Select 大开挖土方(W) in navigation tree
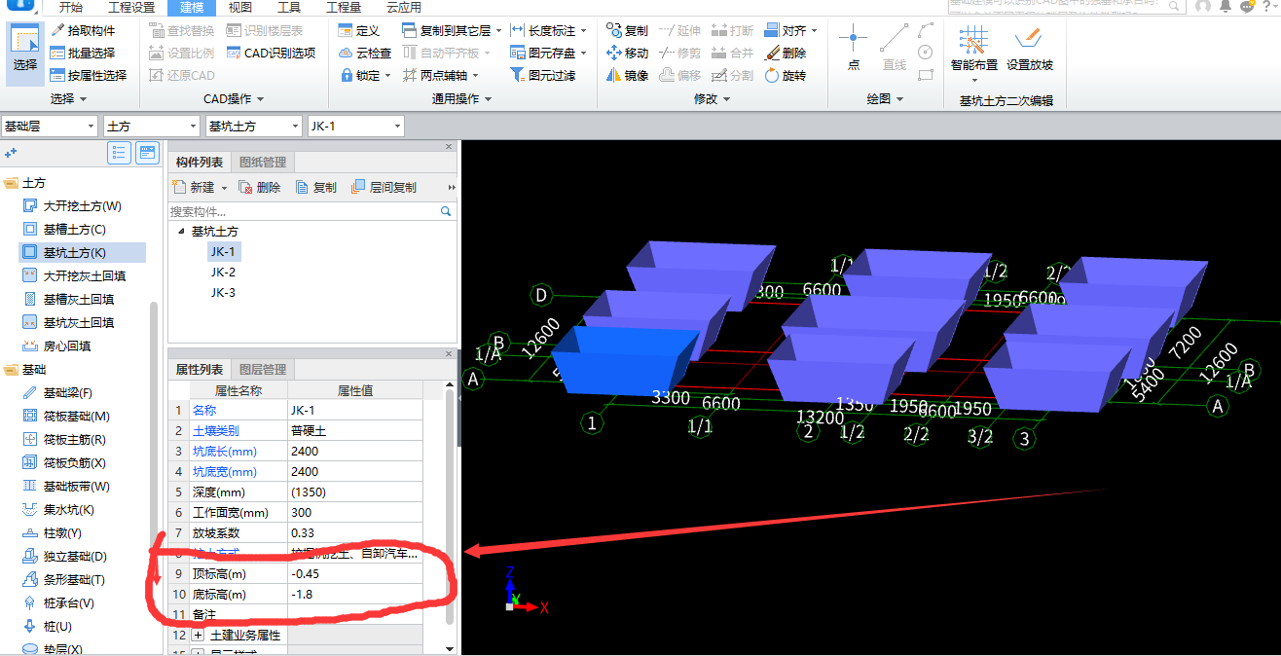The width and height of the screenshot is (1281, 656). [82, 206]
